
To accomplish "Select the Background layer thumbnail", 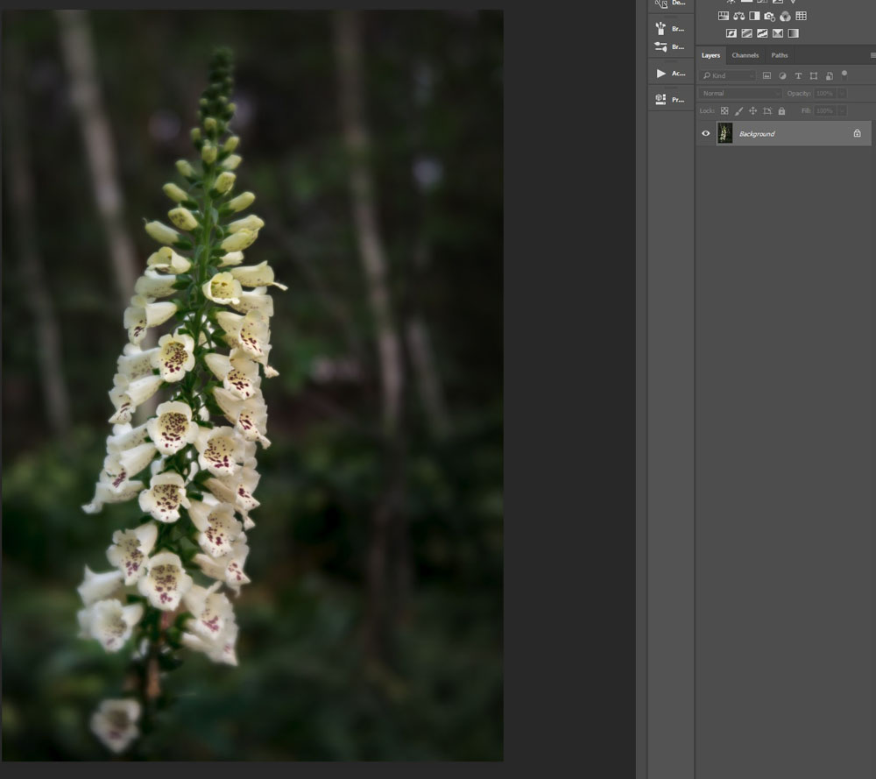I will [x=725, y=133].
